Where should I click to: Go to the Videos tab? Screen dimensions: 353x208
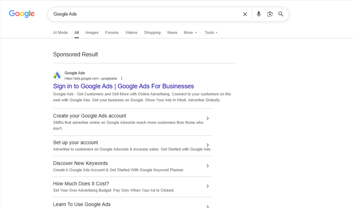pyautogui.click(x=131, y=33)
